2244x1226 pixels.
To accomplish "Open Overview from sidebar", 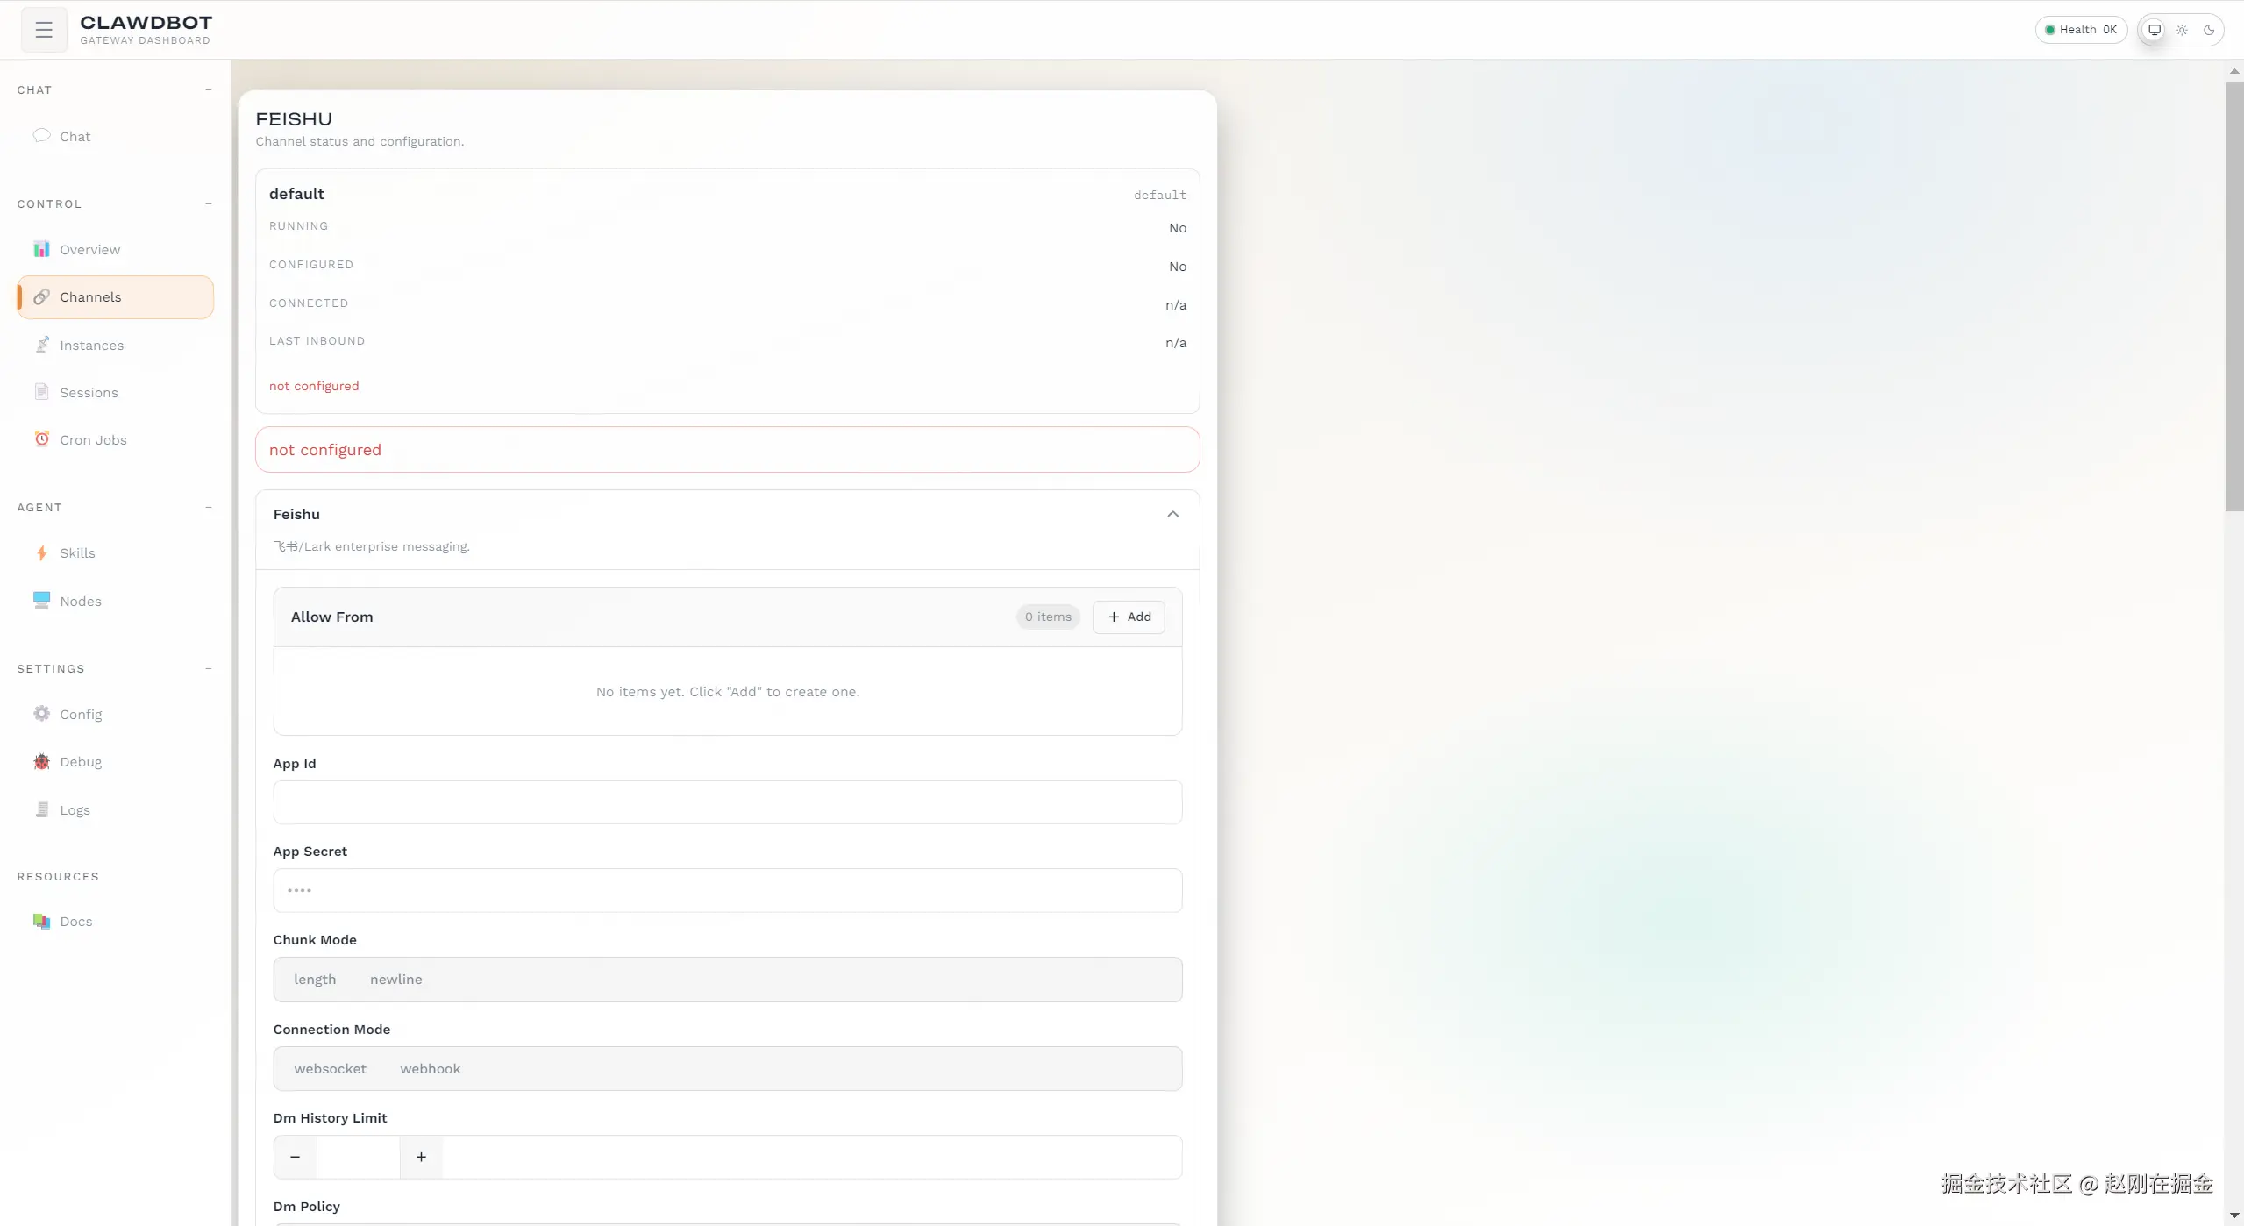I will 89,250.
